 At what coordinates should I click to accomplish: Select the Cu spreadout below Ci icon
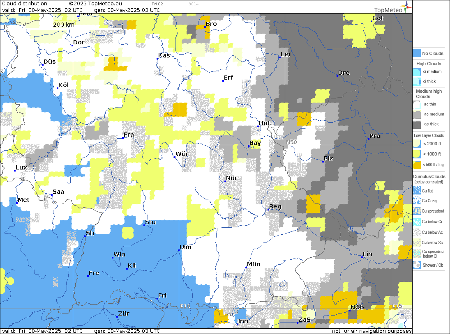pyautogui.click(x=417, y=254)
